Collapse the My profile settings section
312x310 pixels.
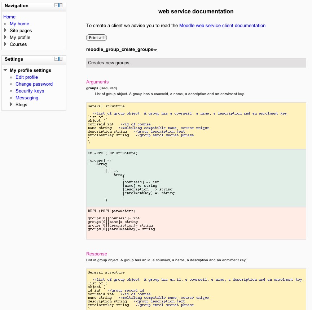pyautogui.click(x=5, y=70)
